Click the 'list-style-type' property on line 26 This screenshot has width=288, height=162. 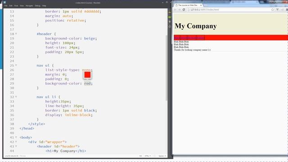tap(62, 70)
